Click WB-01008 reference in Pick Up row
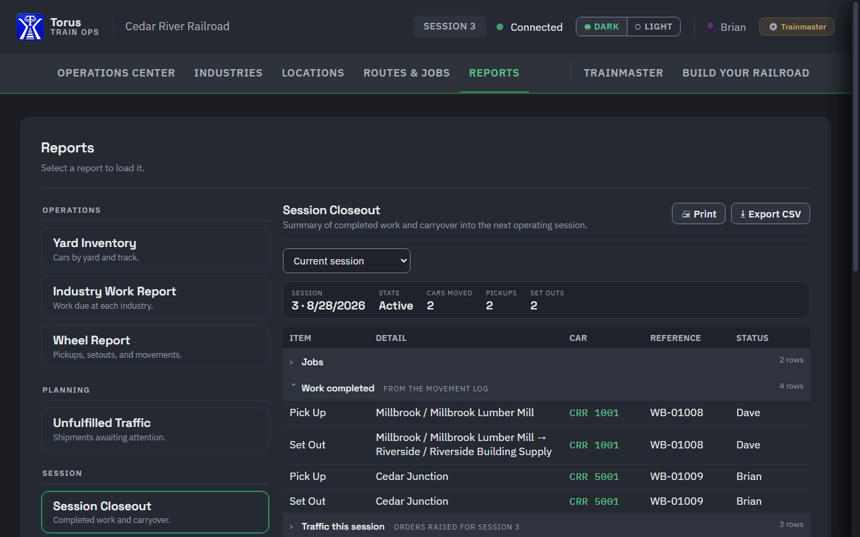 [x=677, y=413]
